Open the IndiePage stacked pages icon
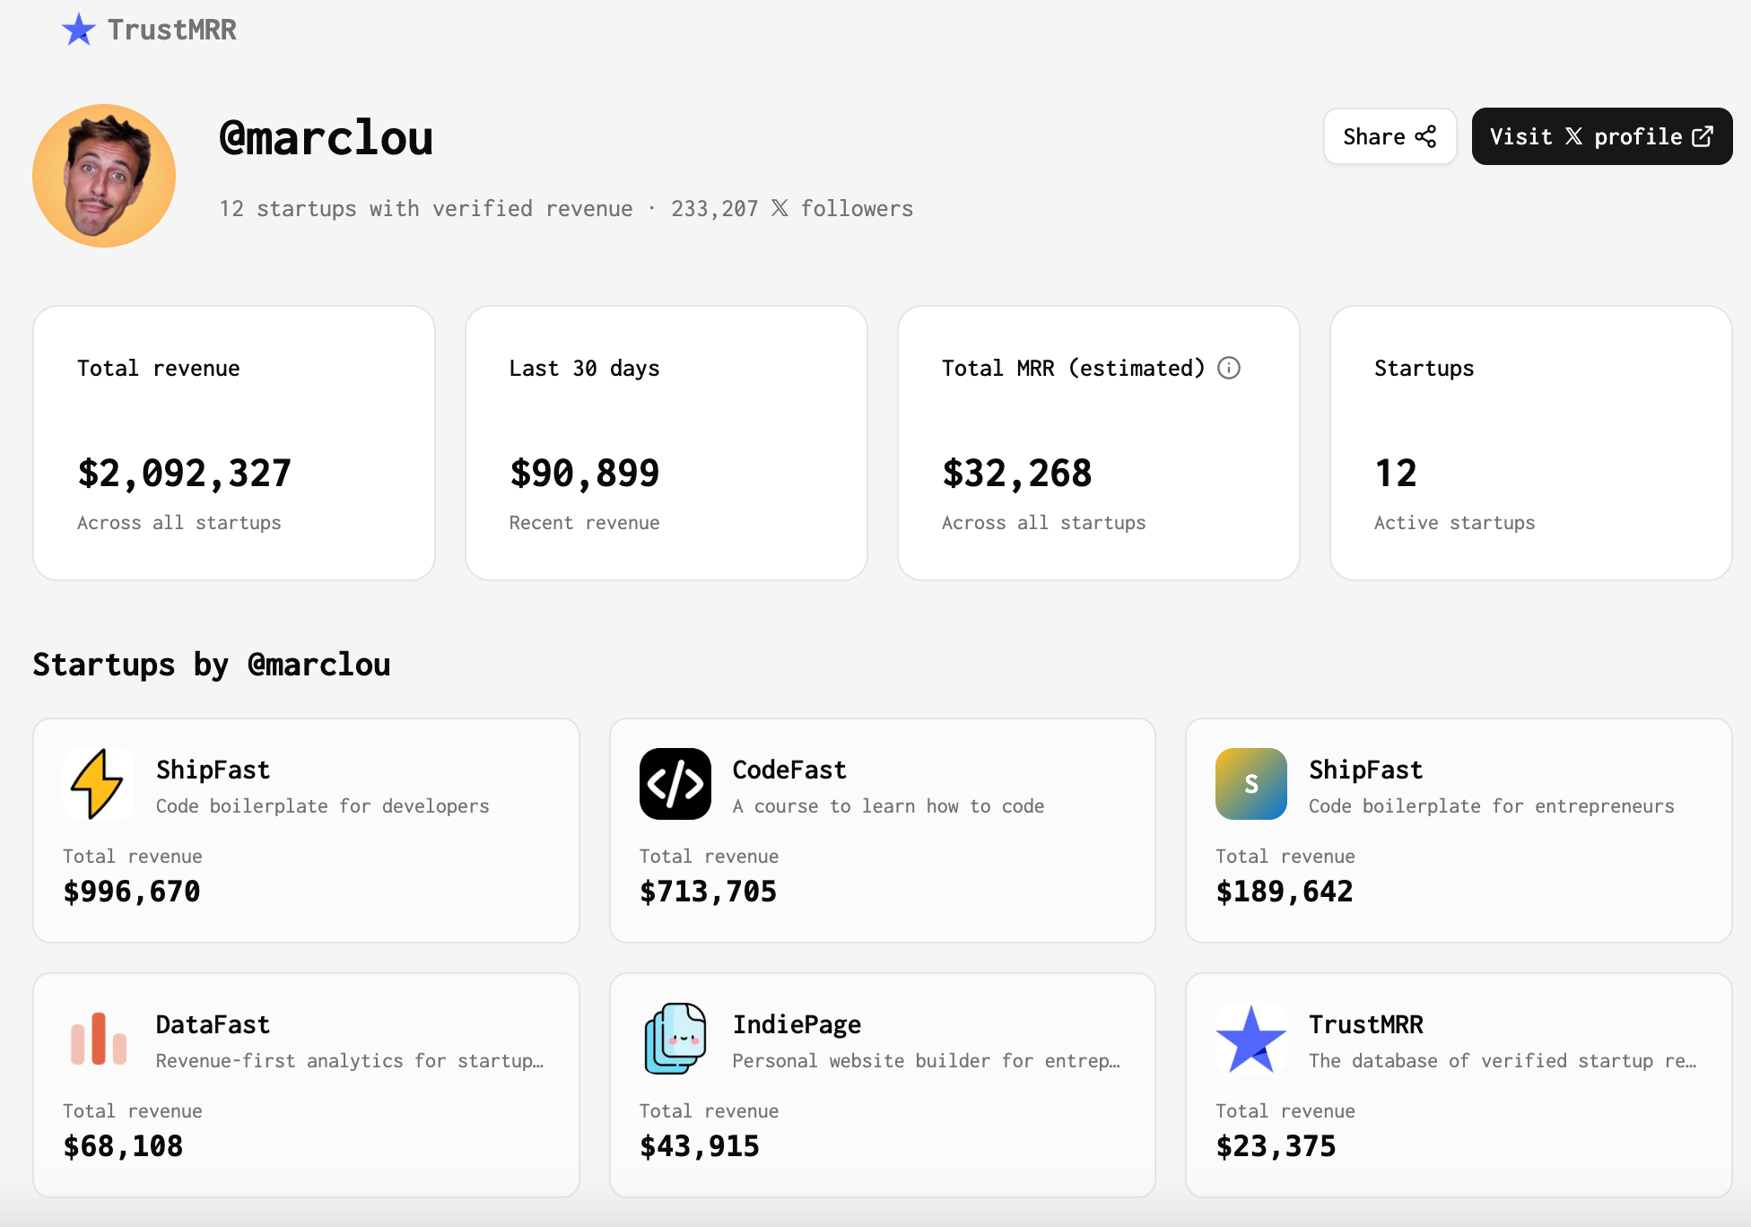1751x1227 pixels. [675, 1039]
